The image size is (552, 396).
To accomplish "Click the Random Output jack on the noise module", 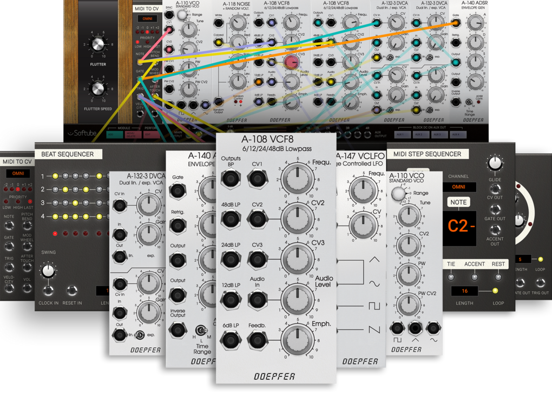I will [218, 102].
